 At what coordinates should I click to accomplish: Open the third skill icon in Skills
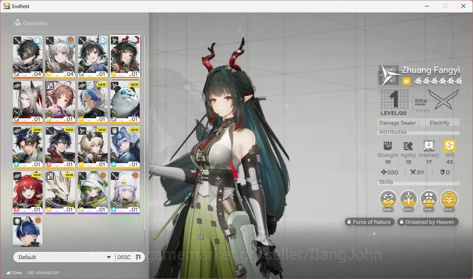click(x=429, y=200)
